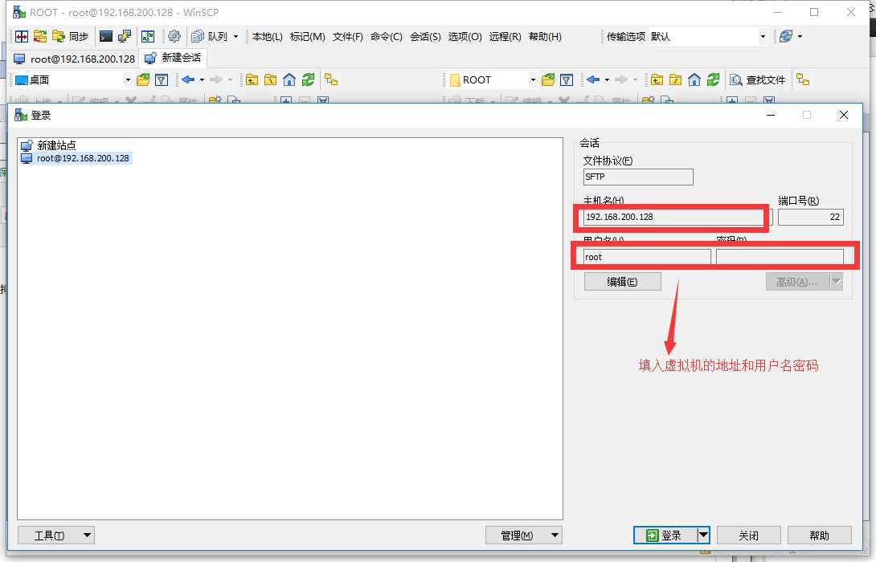Expand the 队列 queue dropdown arrow
This screenshot has width=876, height=562.
[x=235, y=36]
